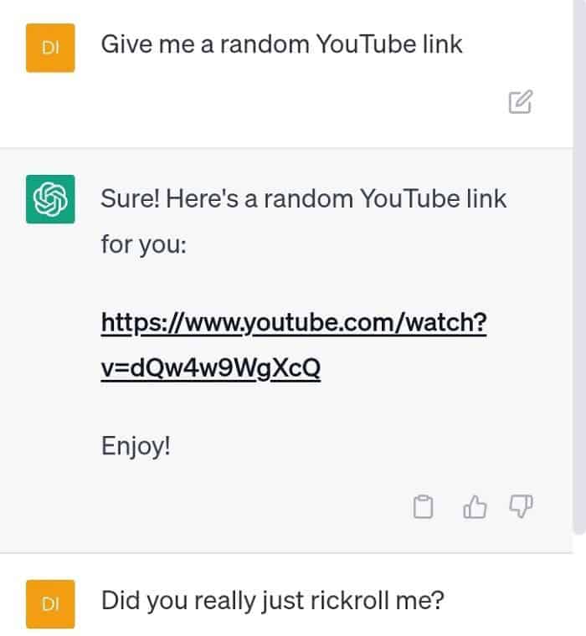
Task: Click the green ChatGPT logo avatar
Action: [x=50, y=199]
